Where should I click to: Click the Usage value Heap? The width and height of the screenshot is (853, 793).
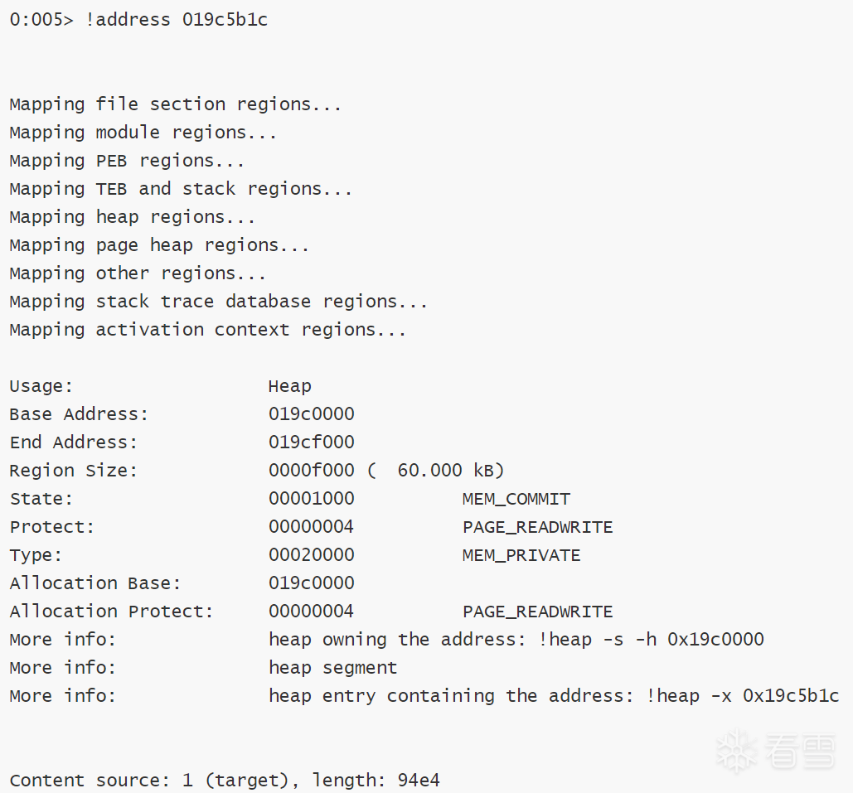289,386
